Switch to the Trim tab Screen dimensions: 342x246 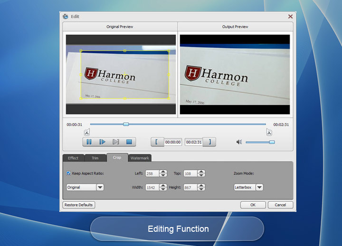point(95,158)
